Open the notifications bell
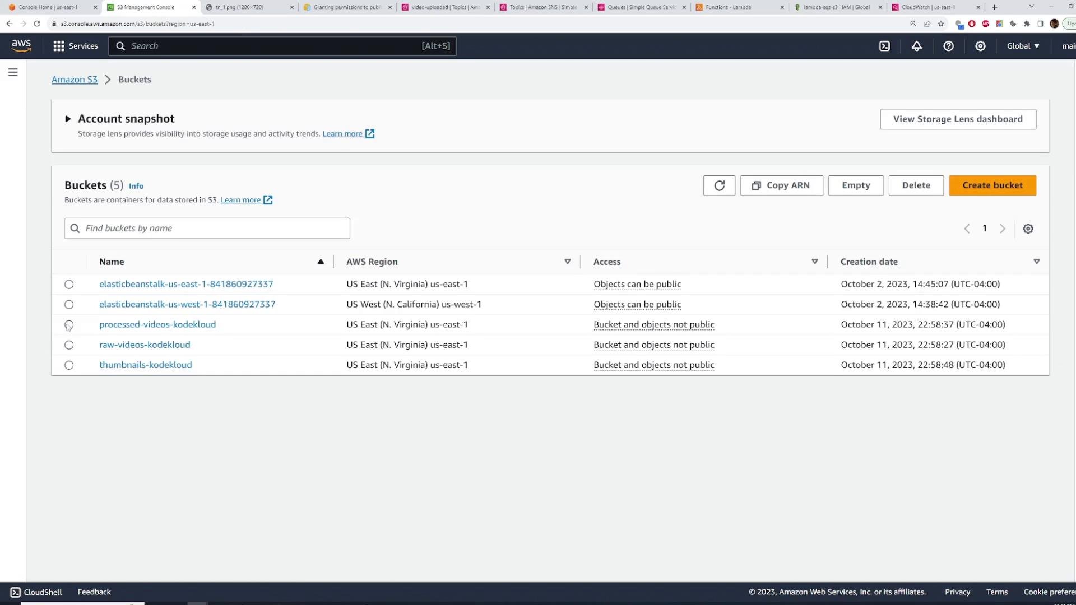 click(x=916, y=46)
